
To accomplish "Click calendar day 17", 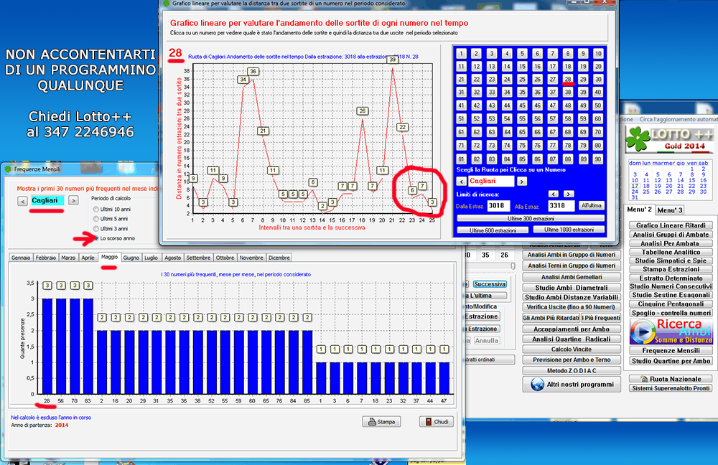I will tap(635, 186).
